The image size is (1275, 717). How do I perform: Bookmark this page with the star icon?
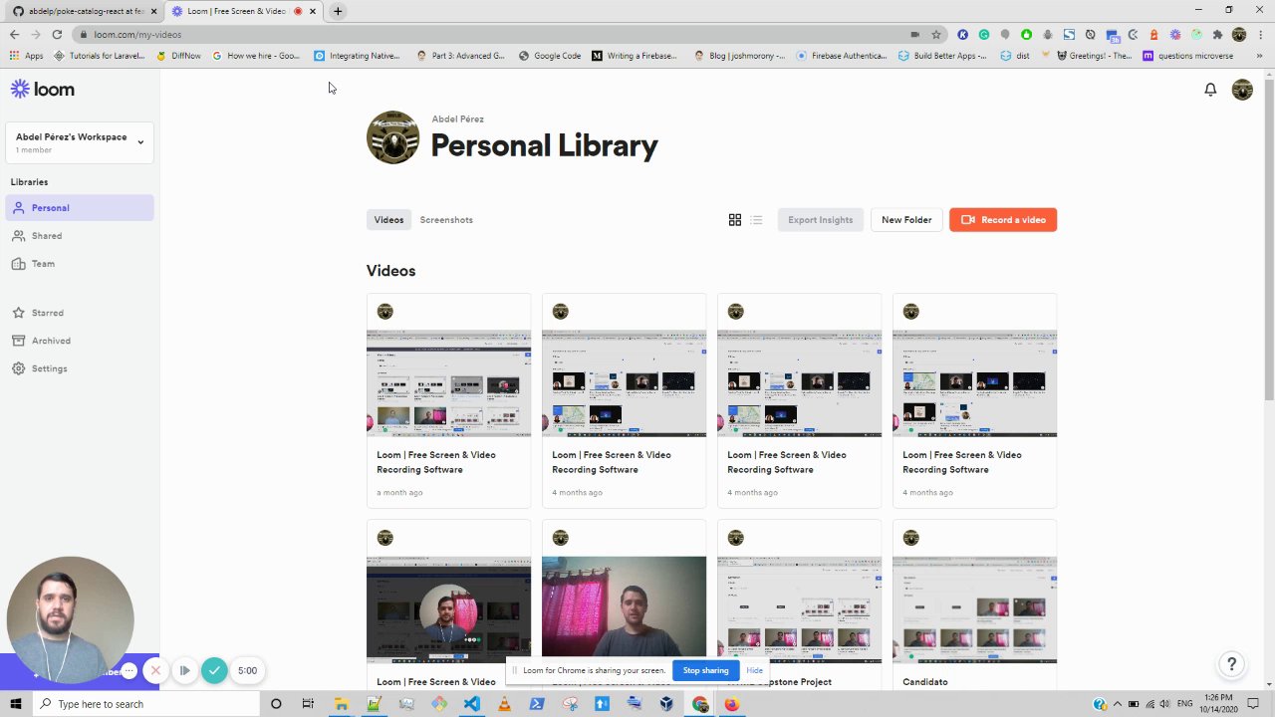(936, 35)
